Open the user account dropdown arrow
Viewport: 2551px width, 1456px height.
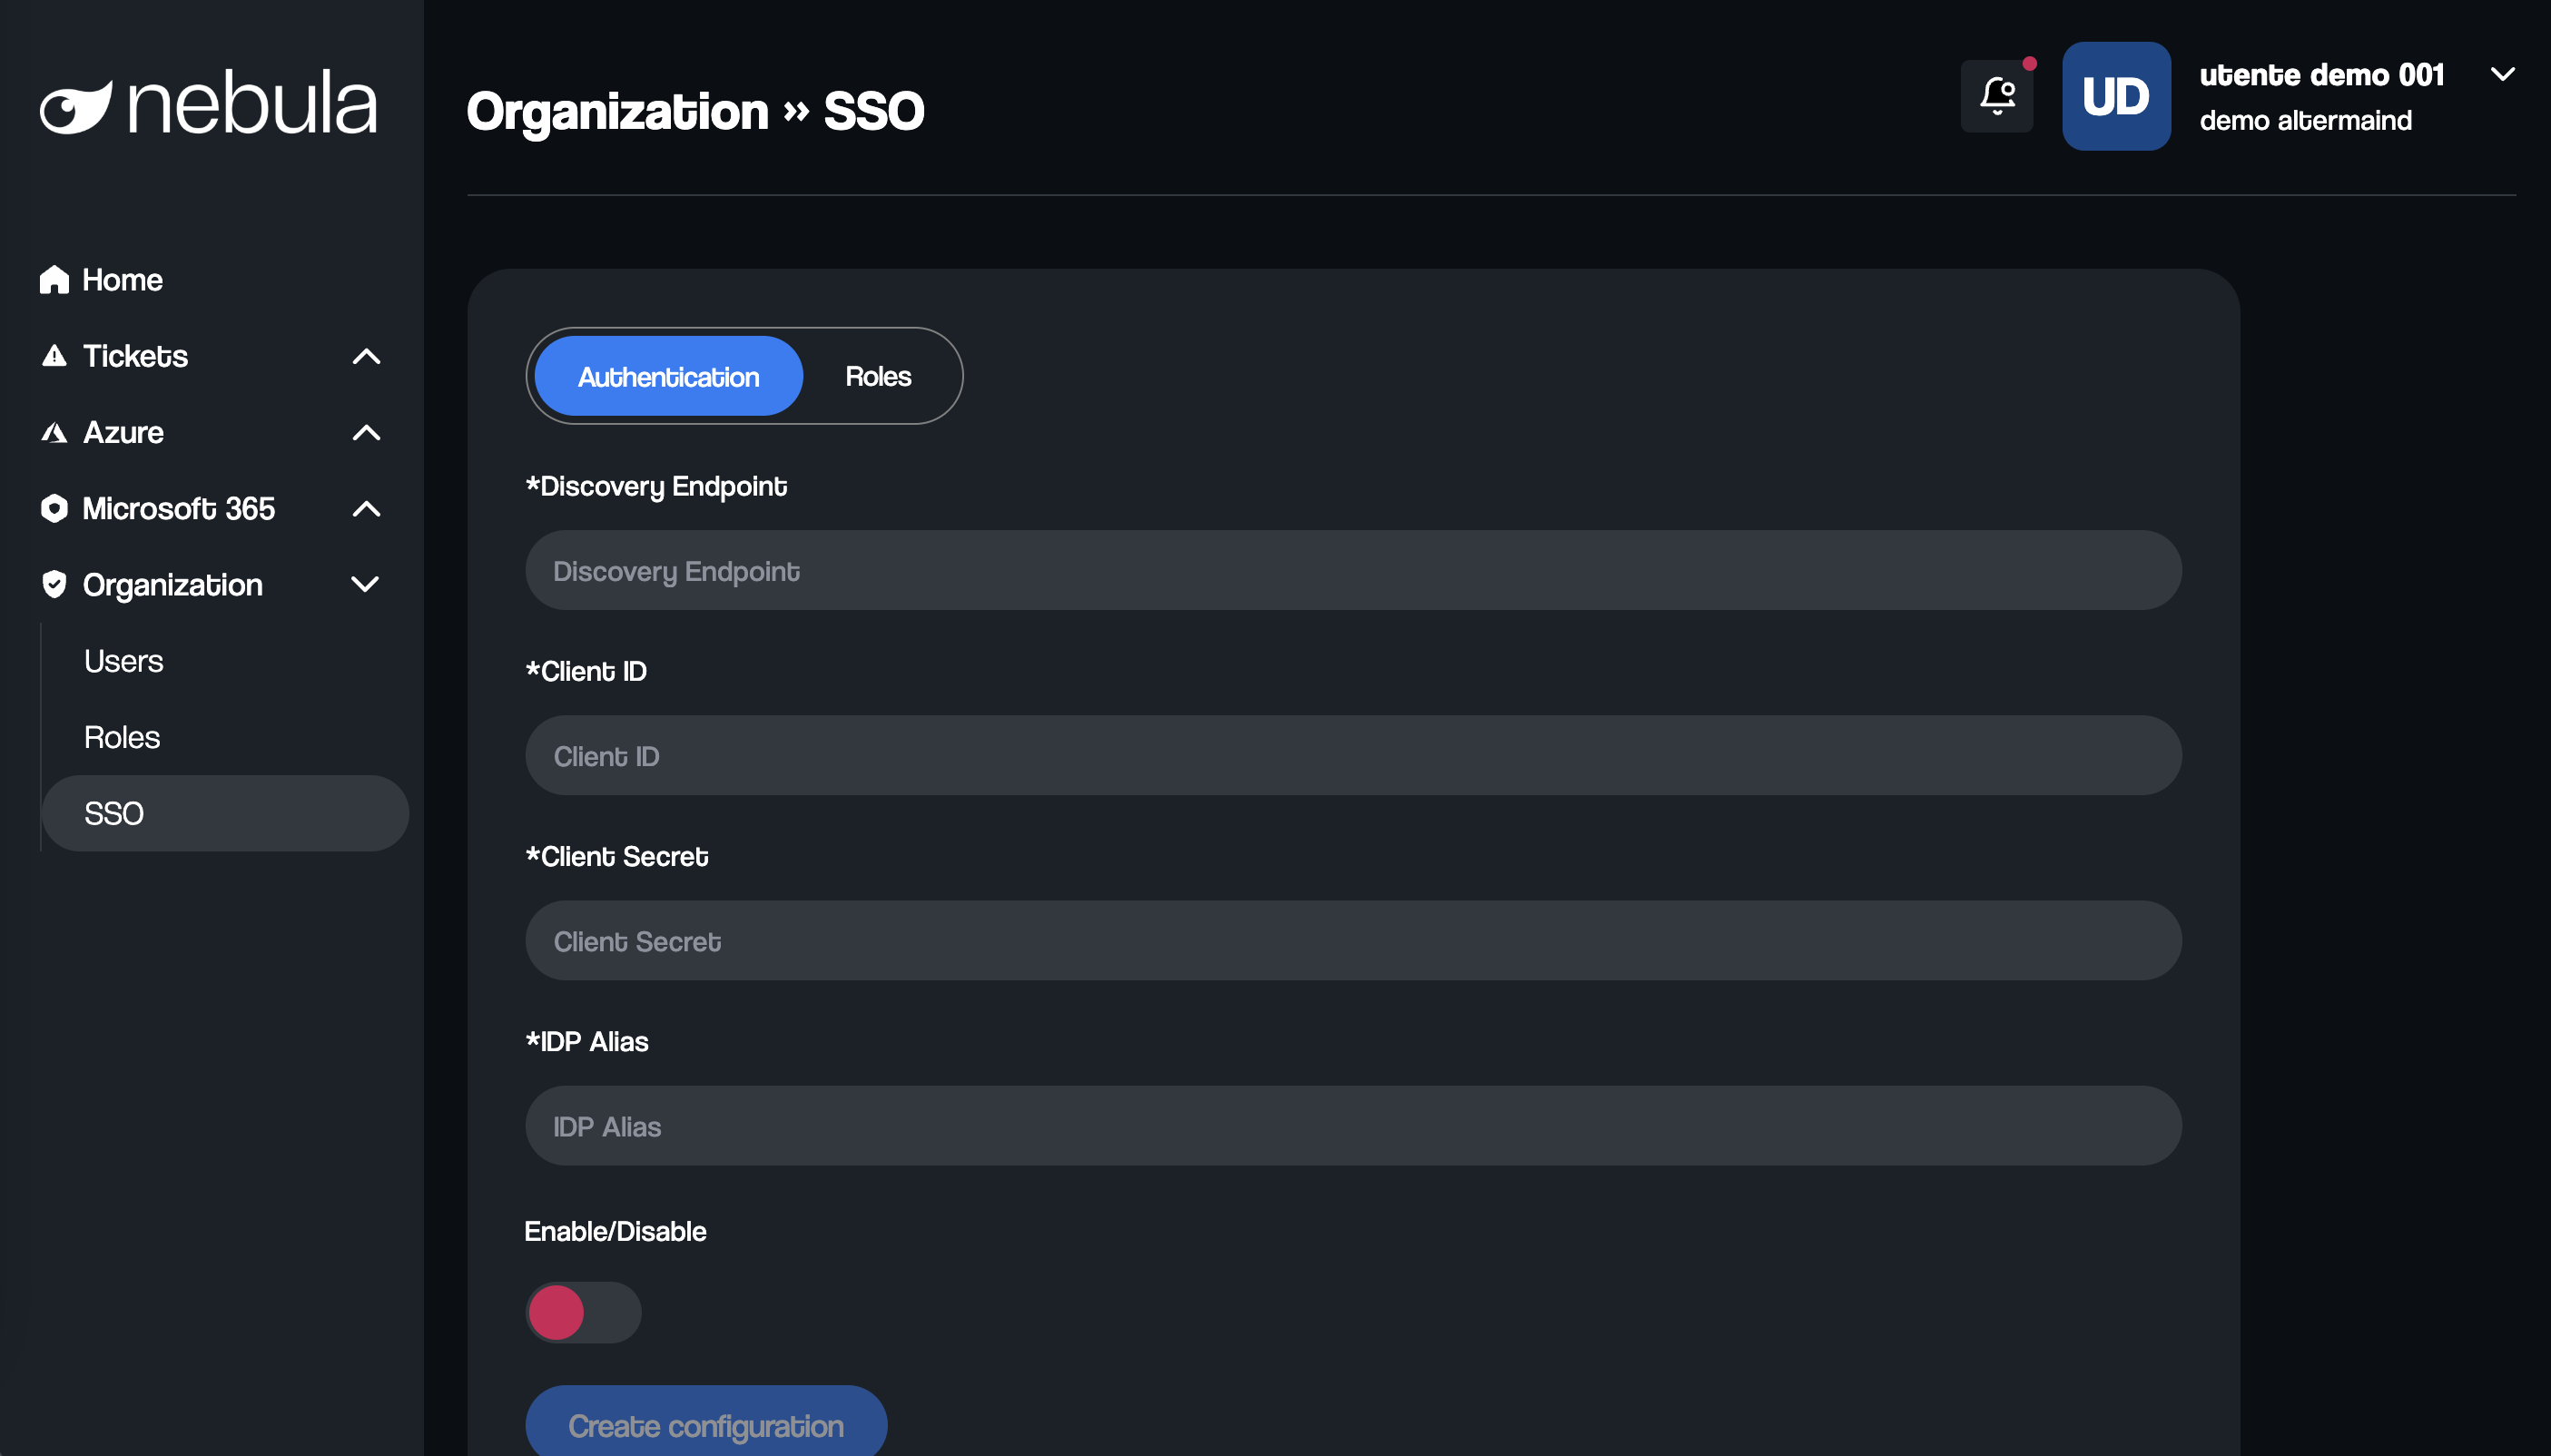[2502, 74]
